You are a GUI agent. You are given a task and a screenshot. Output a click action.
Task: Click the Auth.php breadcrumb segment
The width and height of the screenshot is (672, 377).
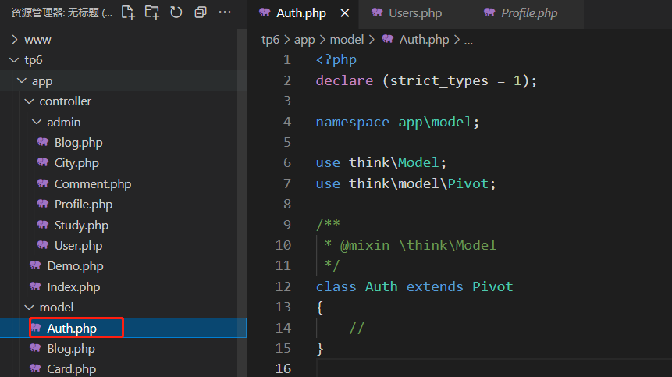tap(424, 40)
